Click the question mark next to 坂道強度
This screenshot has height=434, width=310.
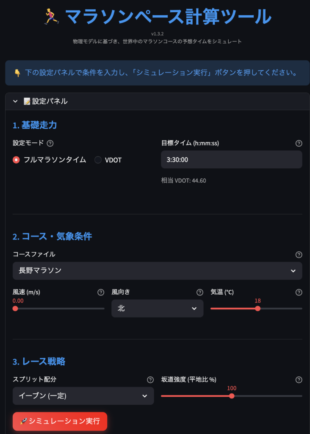click(x=299, y=380)
